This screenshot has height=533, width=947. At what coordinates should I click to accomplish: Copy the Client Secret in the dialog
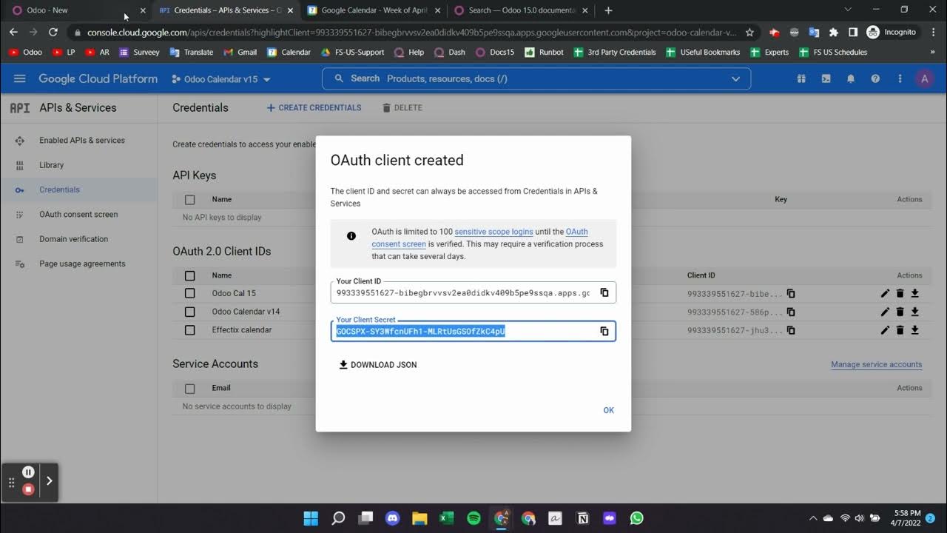coord(604,331)
